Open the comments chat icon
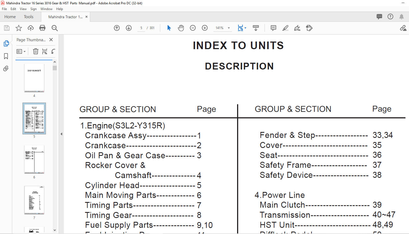The width and height of the screenshot is (409, 234). [379, 17]
